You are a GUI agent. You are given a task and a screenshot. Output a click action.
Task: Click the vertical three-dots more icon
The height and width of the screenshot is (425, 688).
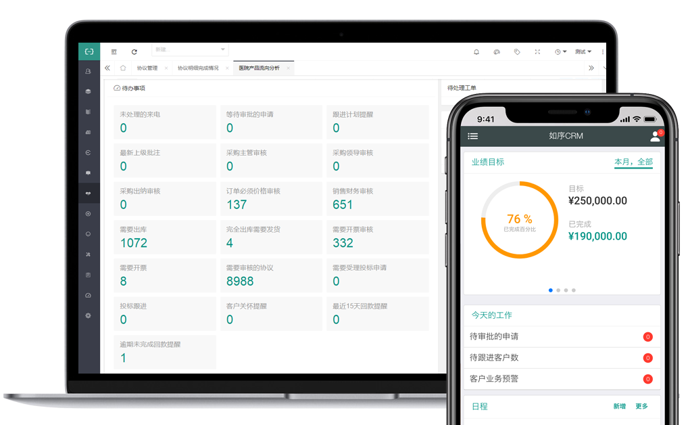603,52
